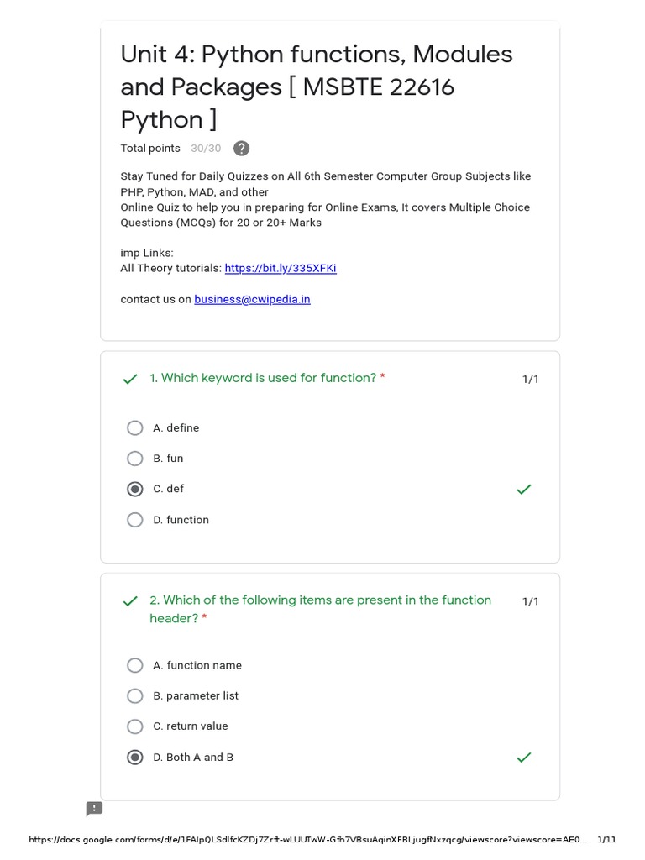Click the docs.google.com URL in footer
Screen dimensions: 645x860
(307, 840)
